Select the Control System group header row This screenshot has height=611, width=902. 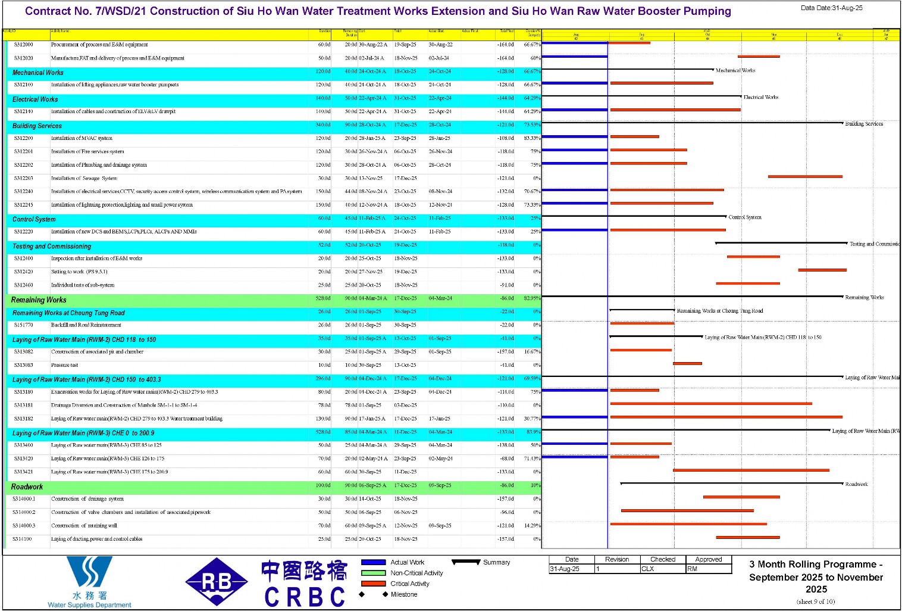click(x=274, y=219)
